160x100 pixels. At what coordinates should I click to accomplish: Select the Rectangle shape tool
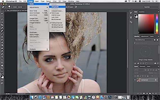2,62
